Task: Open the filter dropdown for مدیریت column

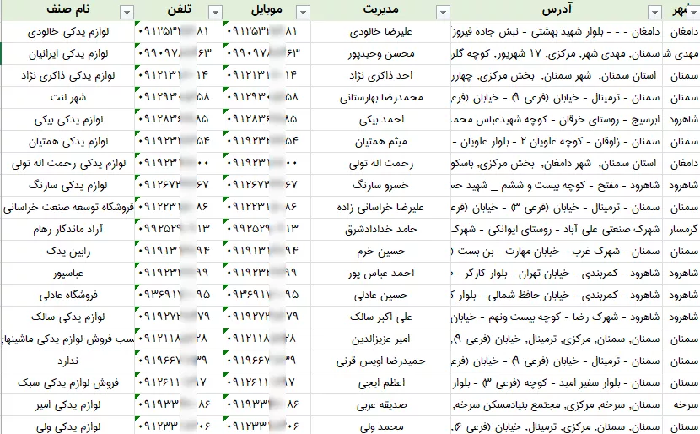Action: tap(443, 12)
